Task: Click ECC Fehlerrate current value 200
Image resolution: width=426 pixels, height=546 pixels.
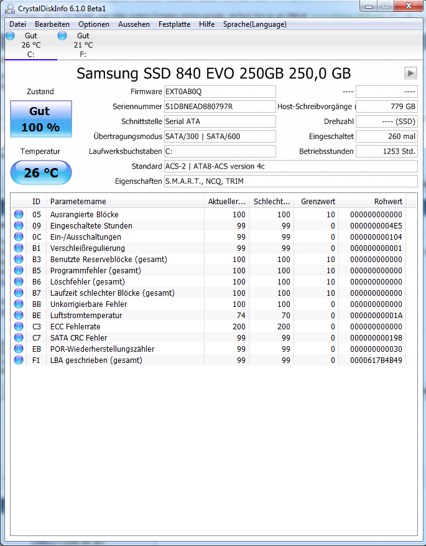Action: pos(239,327)
